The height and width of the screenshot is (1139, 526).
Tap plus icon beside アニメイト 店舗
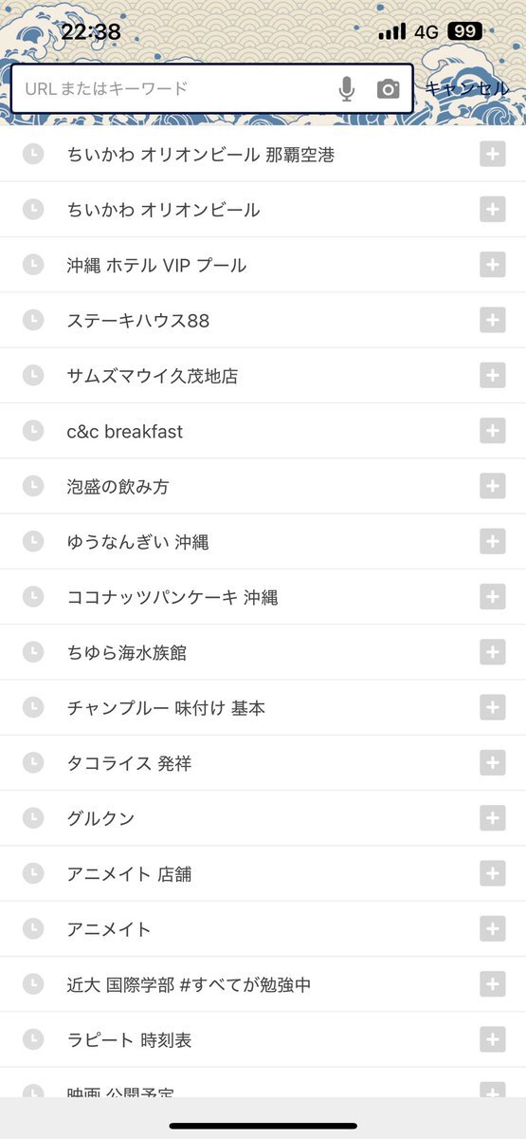[x=492, y=873]
